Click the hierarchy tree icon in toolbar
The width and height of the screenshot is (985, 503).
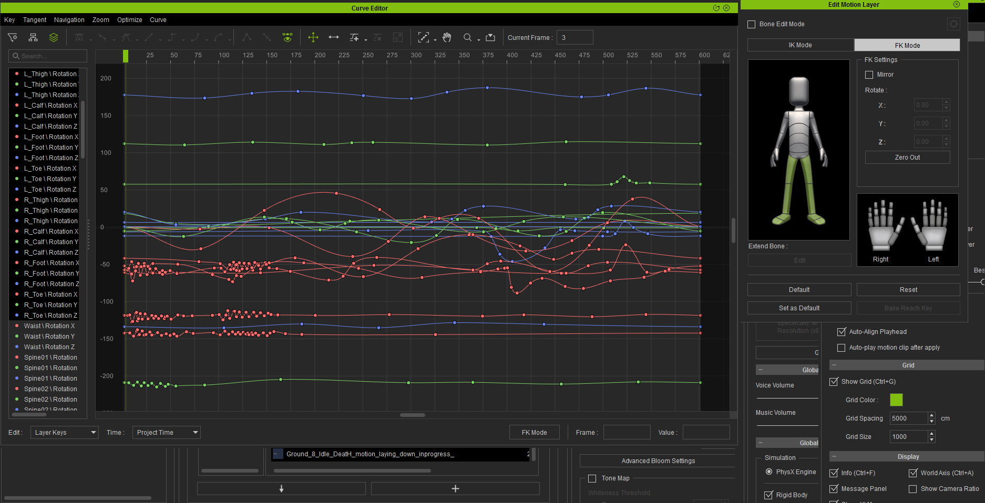[33, 37]
